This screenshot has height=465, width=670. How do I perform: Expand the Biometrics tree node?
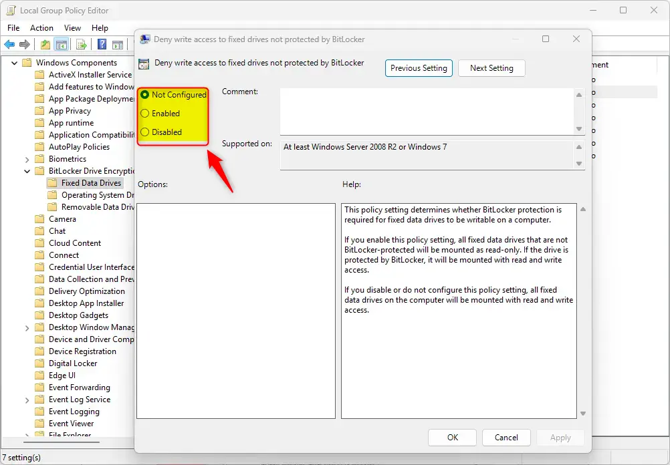[x=27, y=159]
